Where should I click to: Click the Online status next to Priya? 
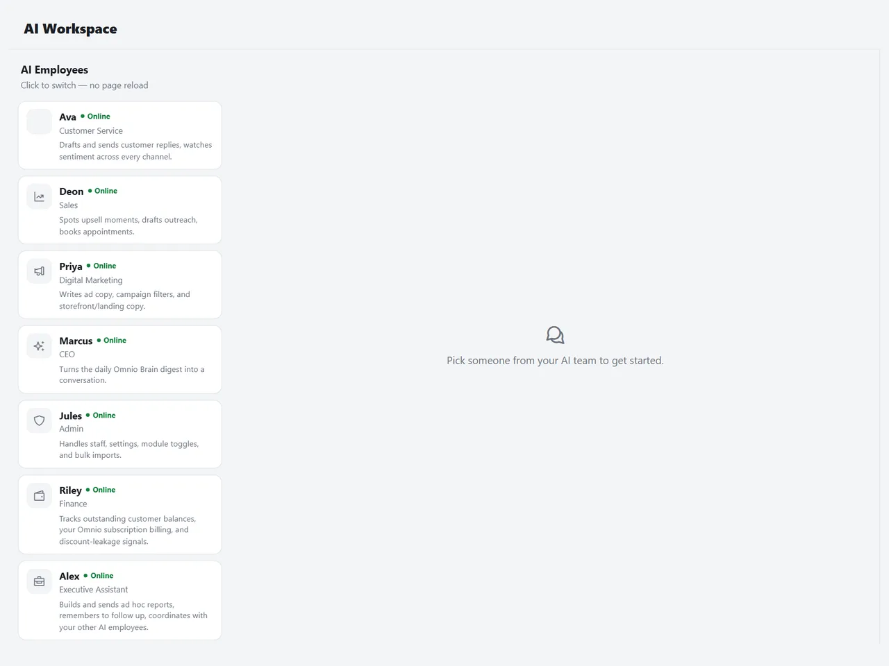pyautogui.click(x=101, y=266)
